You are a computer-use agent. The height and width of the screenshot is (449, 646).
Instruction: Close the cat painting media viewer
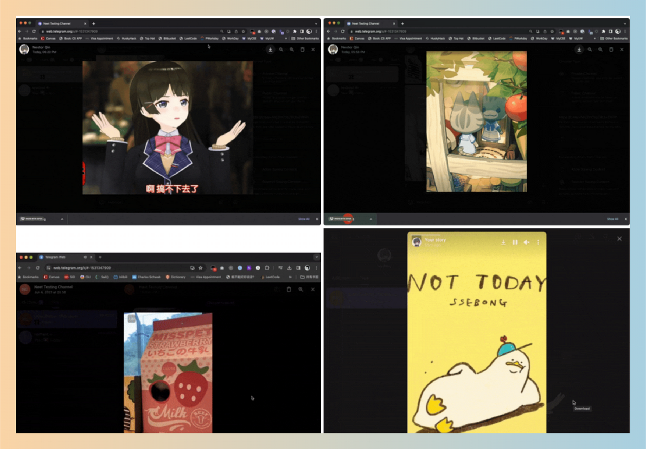click(x=622, y=49)
